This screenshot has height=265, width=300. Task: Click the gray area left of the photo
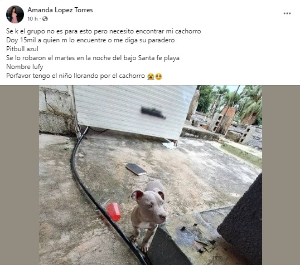tap(20, 175)
